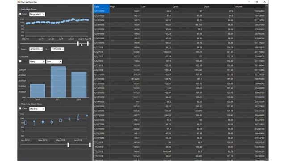Click right handle of the High-Low-Open-Close slider
286x161 pixels.
pyautogui.click(x=90, y=145)
